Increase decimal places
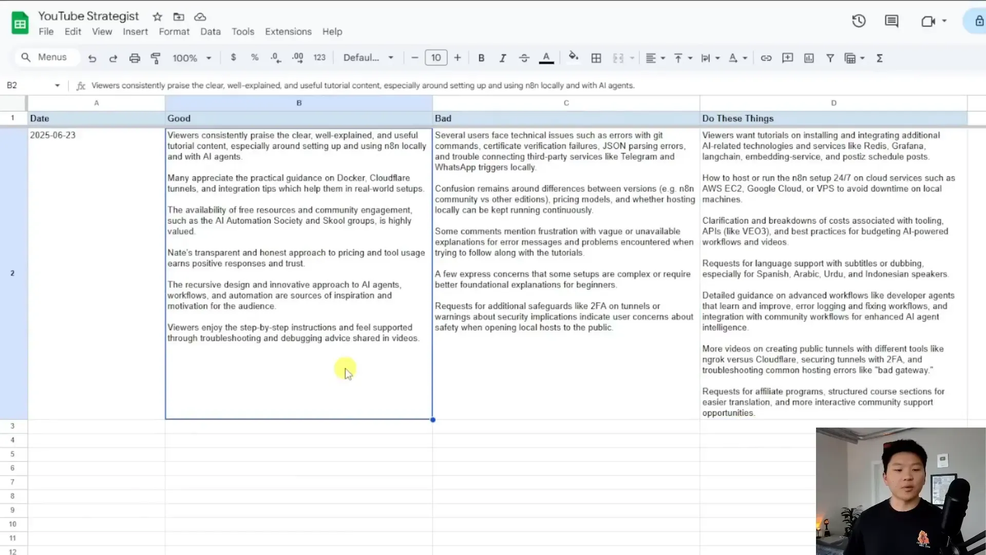This screenshot has width=986, height=555. pos(297,58)
